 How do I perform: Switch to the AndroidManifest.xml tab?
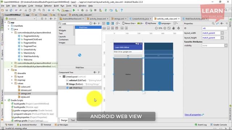[72, 19]
